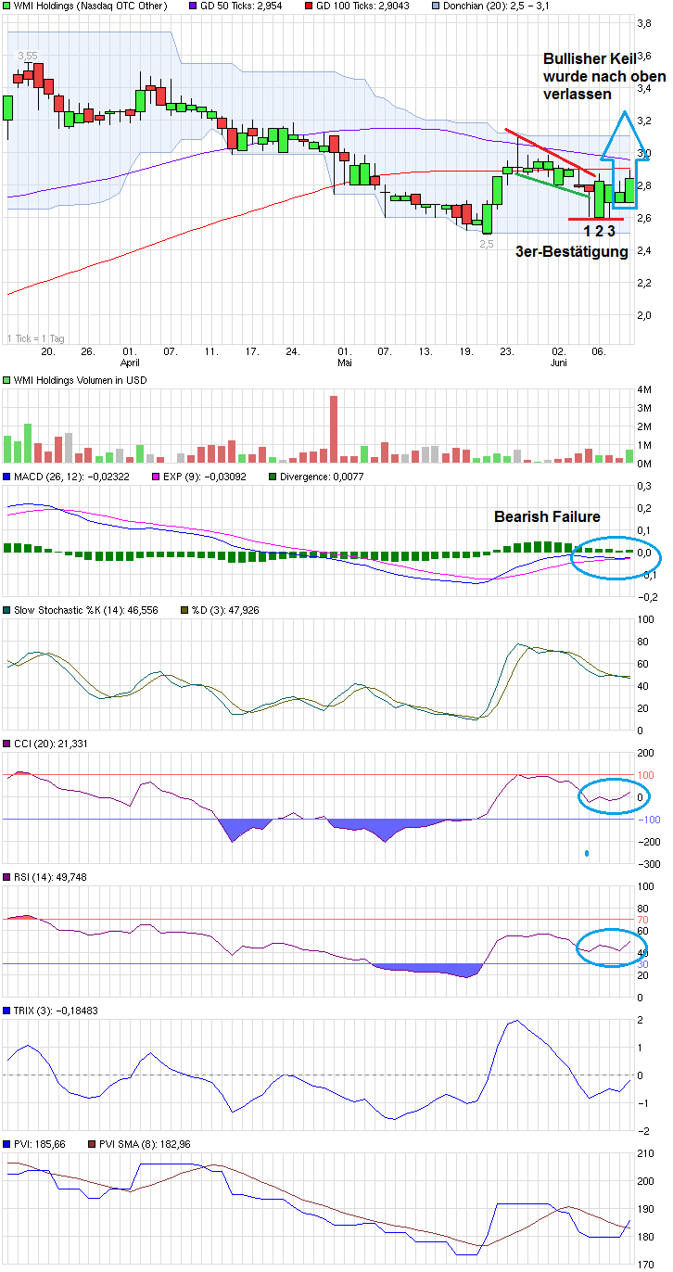The image size is (673, 1272).
Task: Click the '11.' date axis label
Action: click(210, 351)
